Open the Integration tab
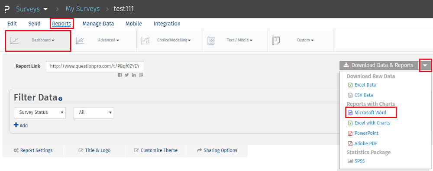 click(x=167, y=24)
